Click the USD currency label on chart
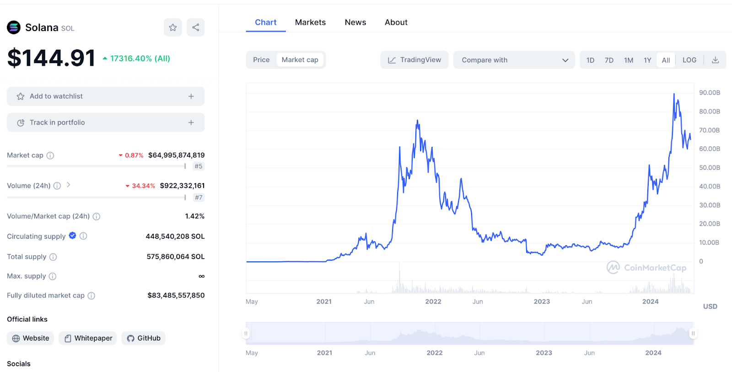Image resolution: width=732 pixels, height=372 pixels. click(710, 307)
